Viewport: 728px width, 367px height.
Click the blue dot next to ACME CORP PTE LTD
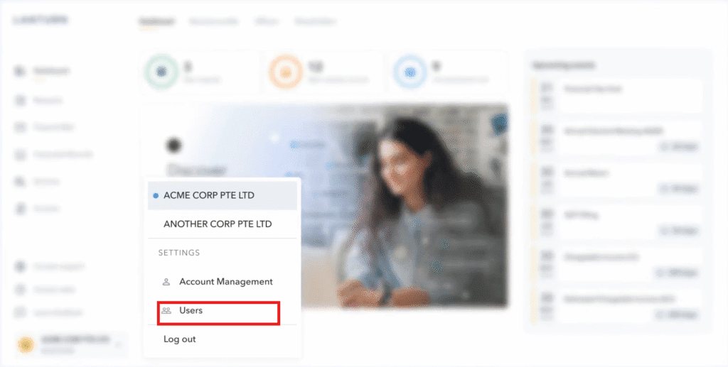pos(156,195)
